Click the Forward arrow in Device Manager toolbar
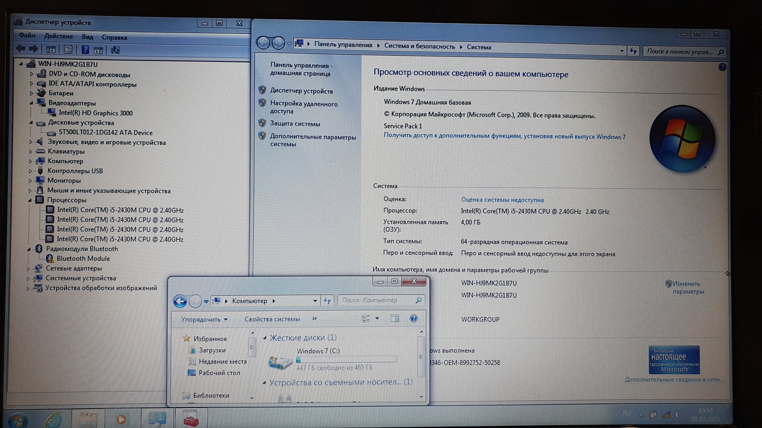The image size is (762, 428). click(x=33, y=48)
